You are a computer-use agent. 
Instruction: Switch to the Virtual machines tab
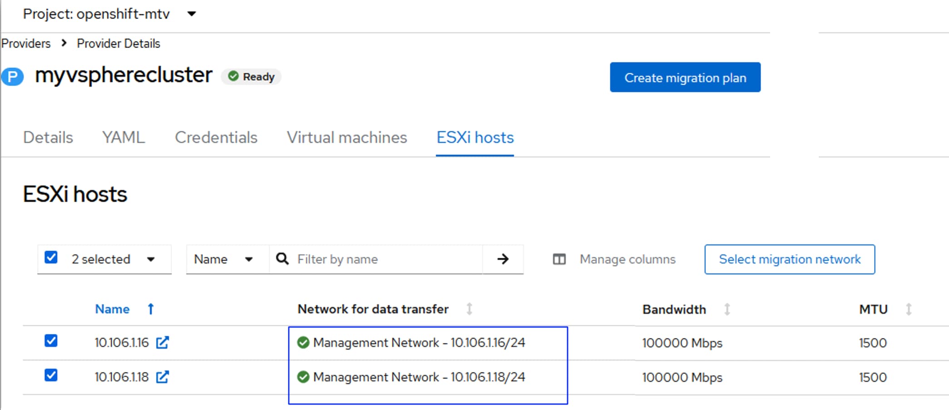pos(347,137)
